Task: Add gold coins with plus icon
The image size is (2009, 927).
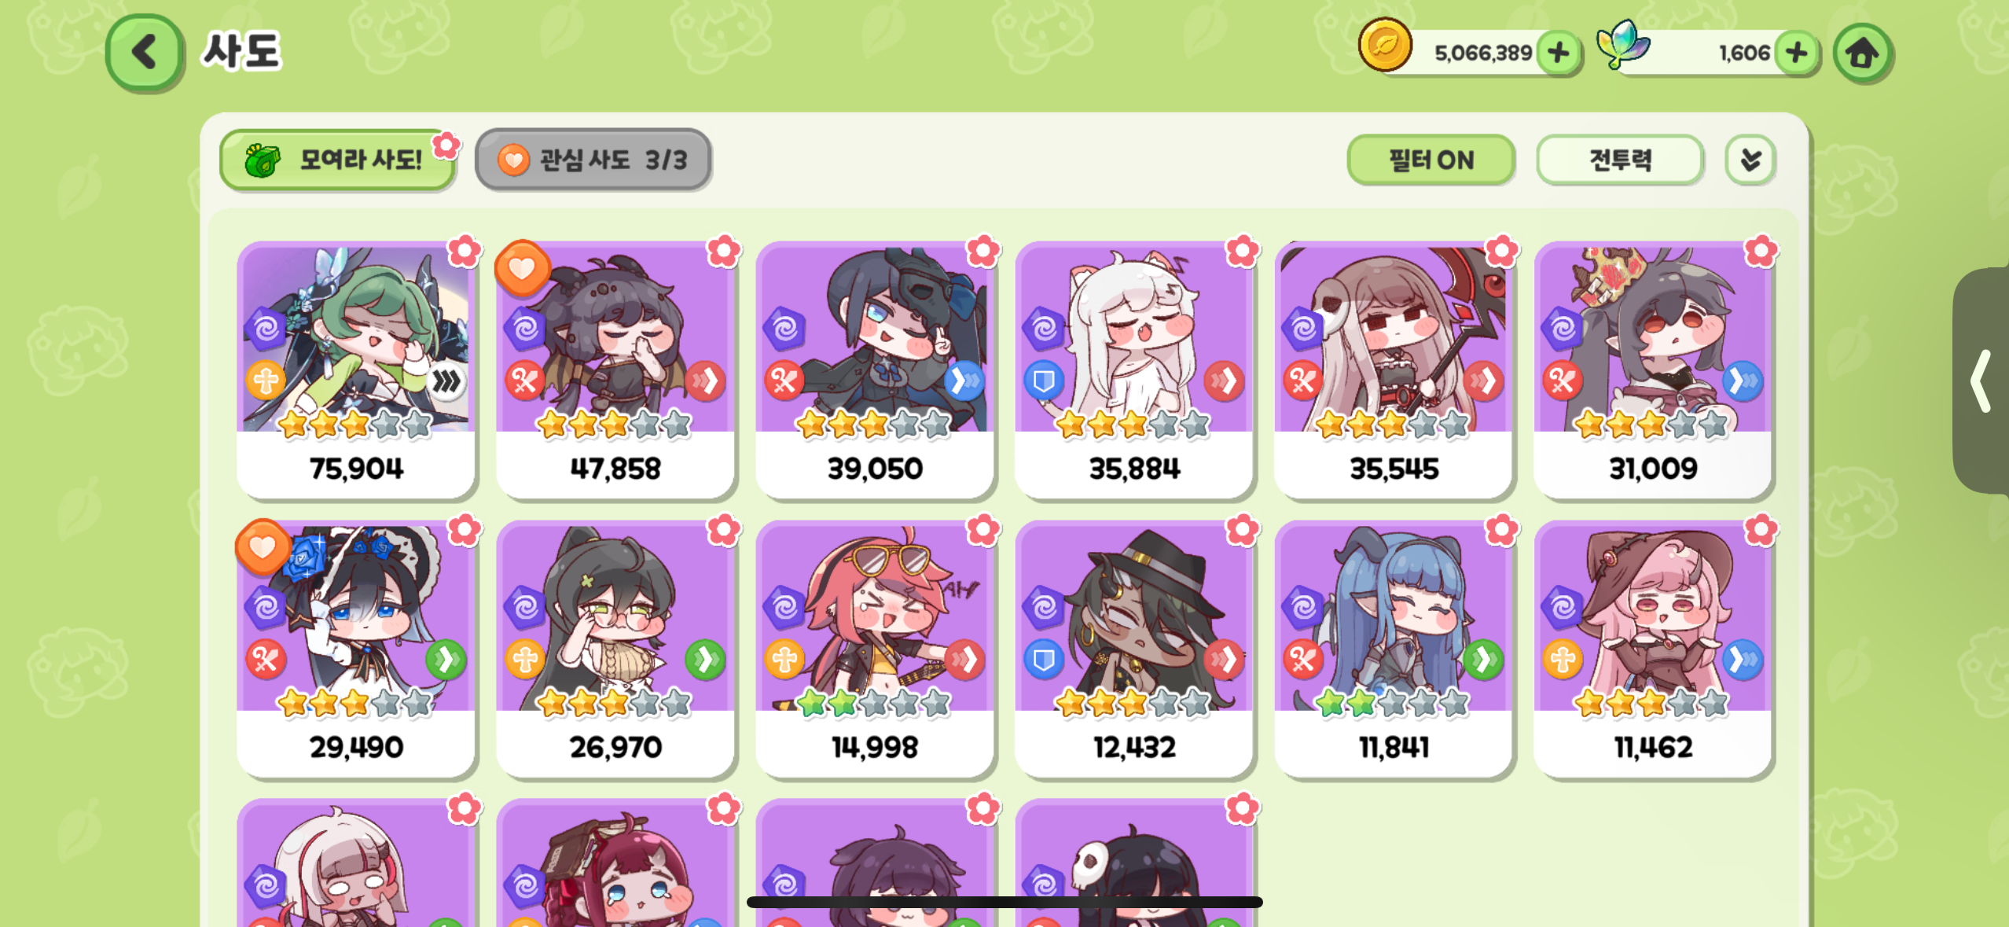Action: (x=1558, y=53)
